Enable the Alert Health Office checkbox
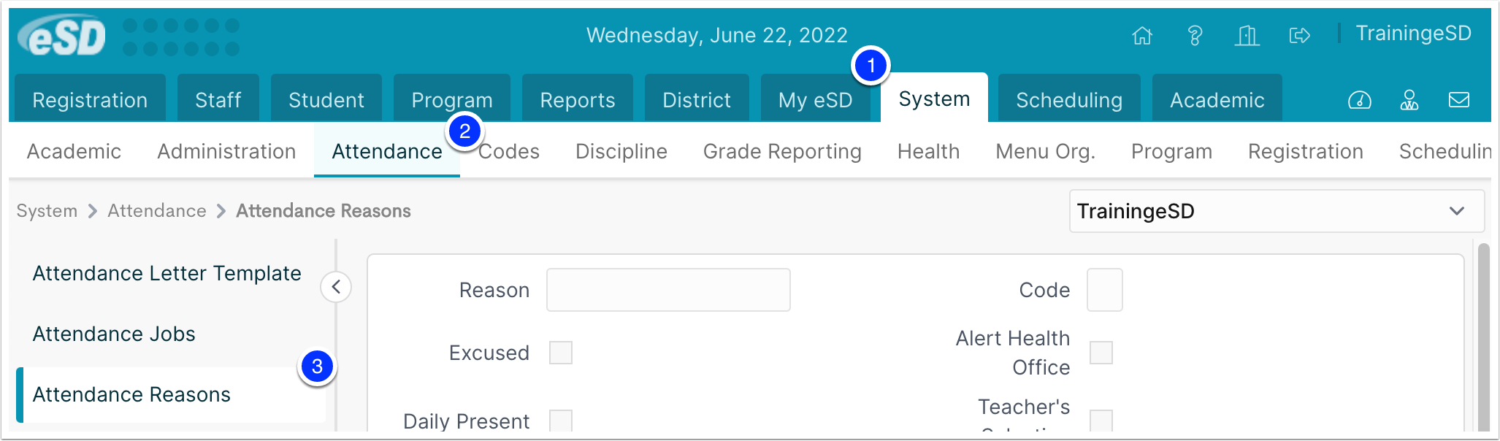Image resolution: width=1500 pixels, height=441 pixels. (x=1101, y=353)
